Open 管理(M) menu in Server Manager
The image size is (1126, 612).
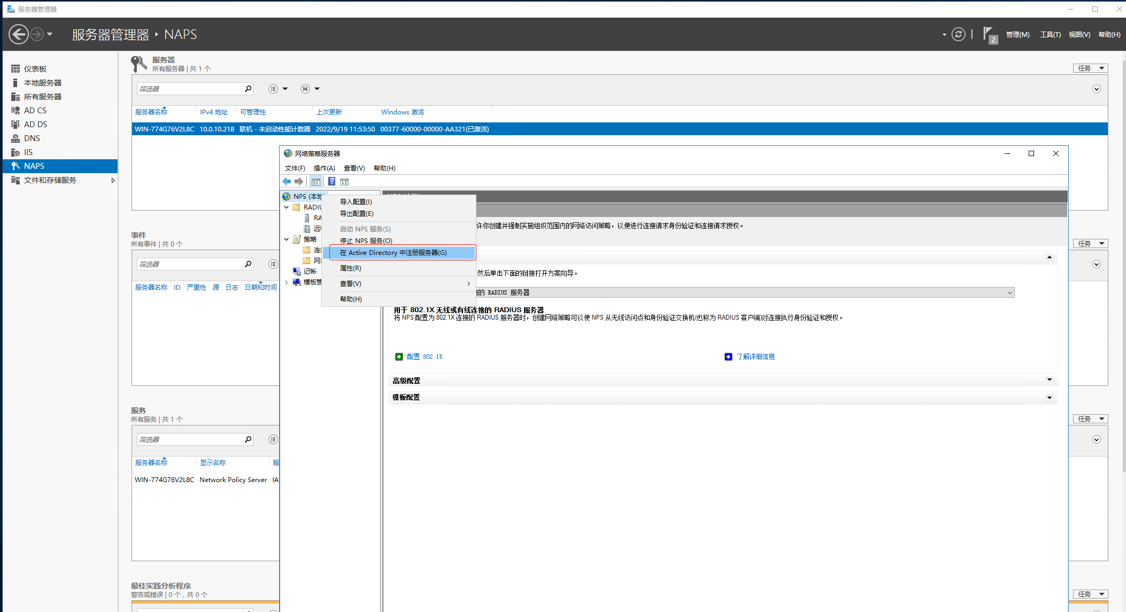click(1017, 35)
